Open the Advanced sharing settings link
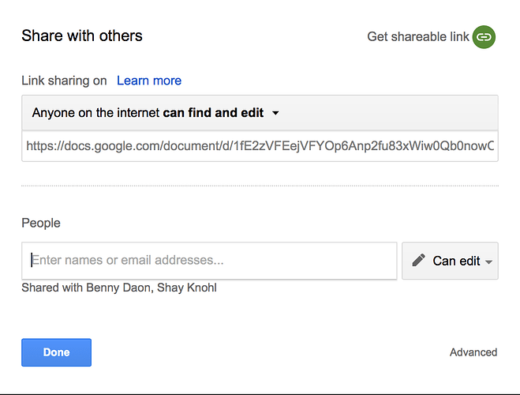 473,352
